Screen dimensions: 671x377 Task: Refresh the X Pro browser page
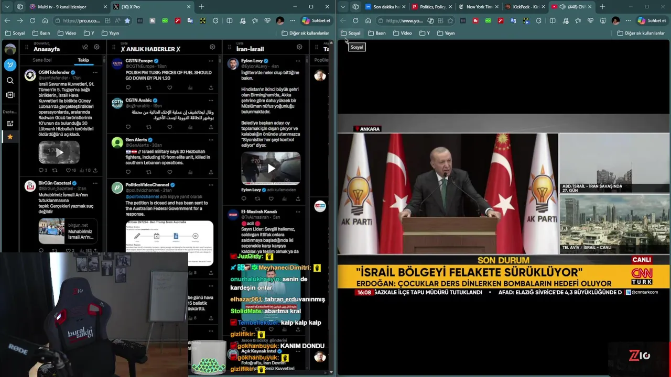click(32, 20)
